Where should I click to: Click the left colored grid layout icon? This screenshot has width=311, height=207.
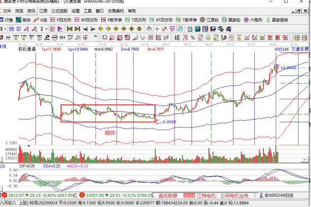(297, 37)
